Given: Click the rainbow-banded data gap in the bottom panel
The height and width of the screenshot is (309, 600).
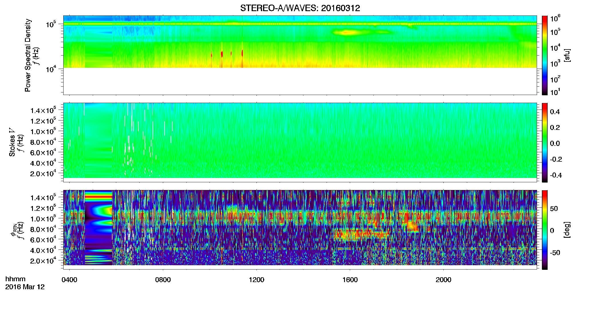Looking at the screenshot, I should (98, 227).
